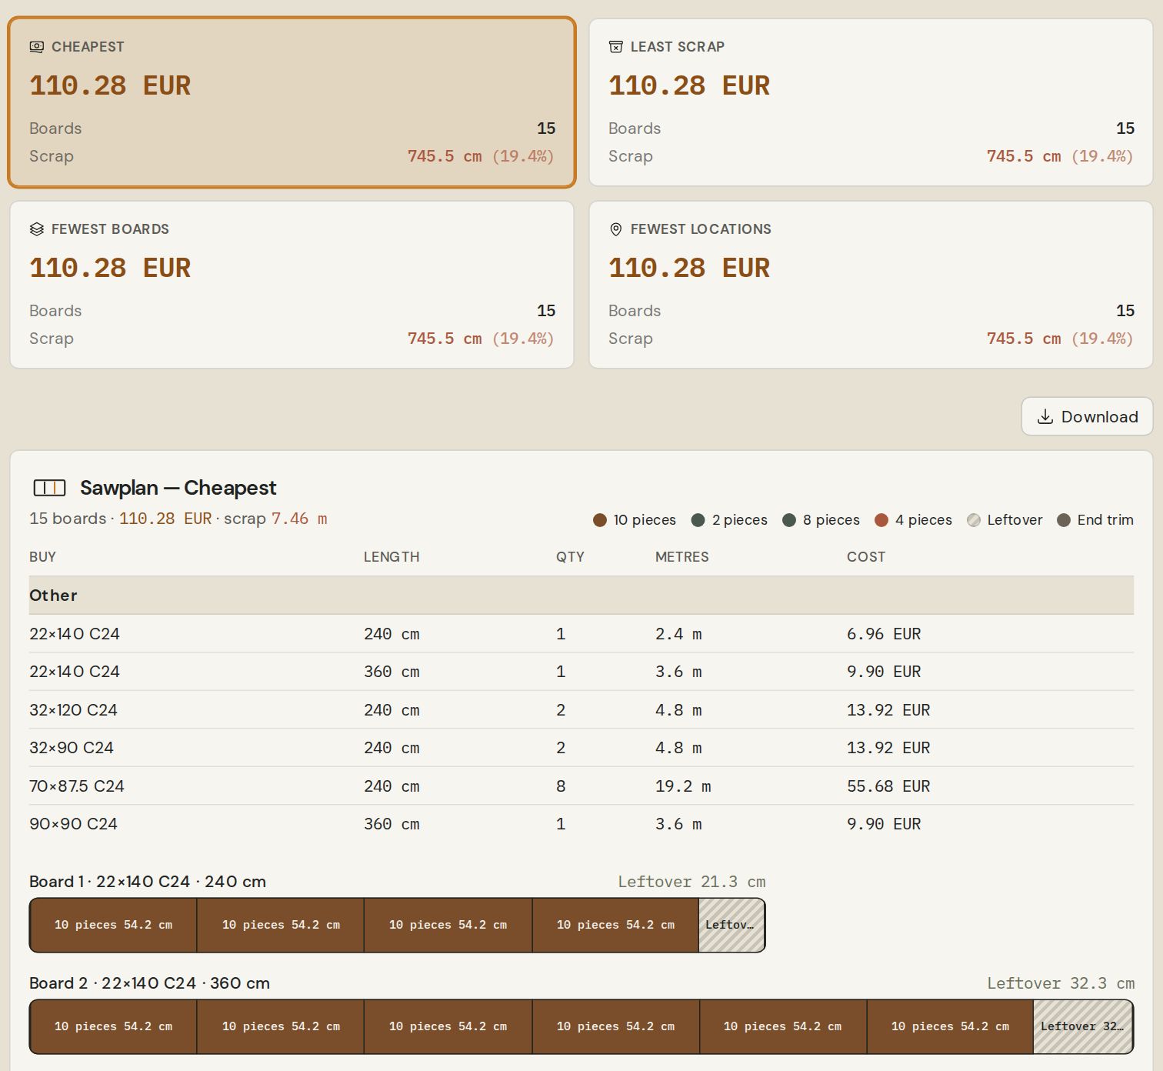Click the Board 1 · 22×140 C24 · 240 cm title
This screenshot has height=1071, width=1163.
click(x=148, y=882)
